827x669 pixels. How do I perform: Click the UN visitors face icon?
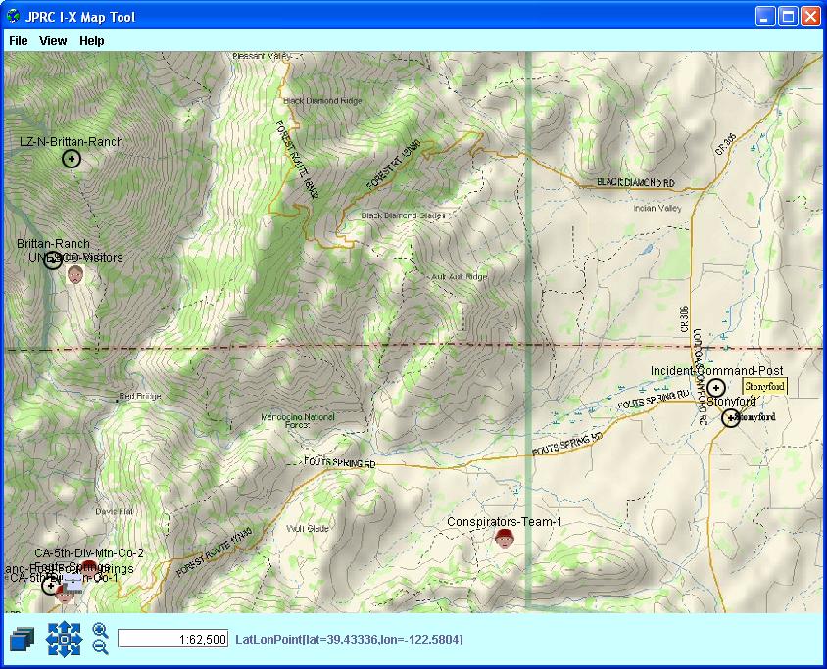75,275
